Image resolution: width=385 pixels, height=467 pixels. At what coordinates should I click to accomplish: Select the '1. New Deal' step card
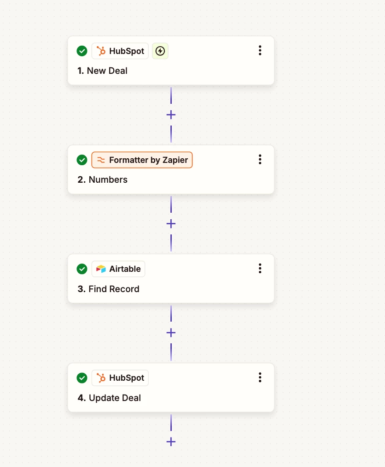click(171, 60)
